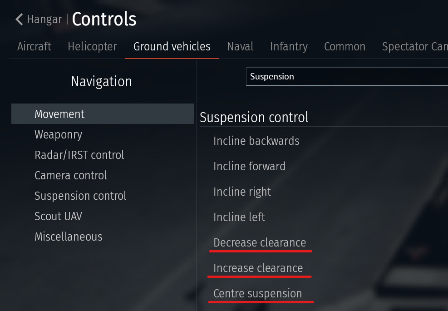Open the Infantry controls tab
The image size is (448, 311).
[x=289, y=47]
